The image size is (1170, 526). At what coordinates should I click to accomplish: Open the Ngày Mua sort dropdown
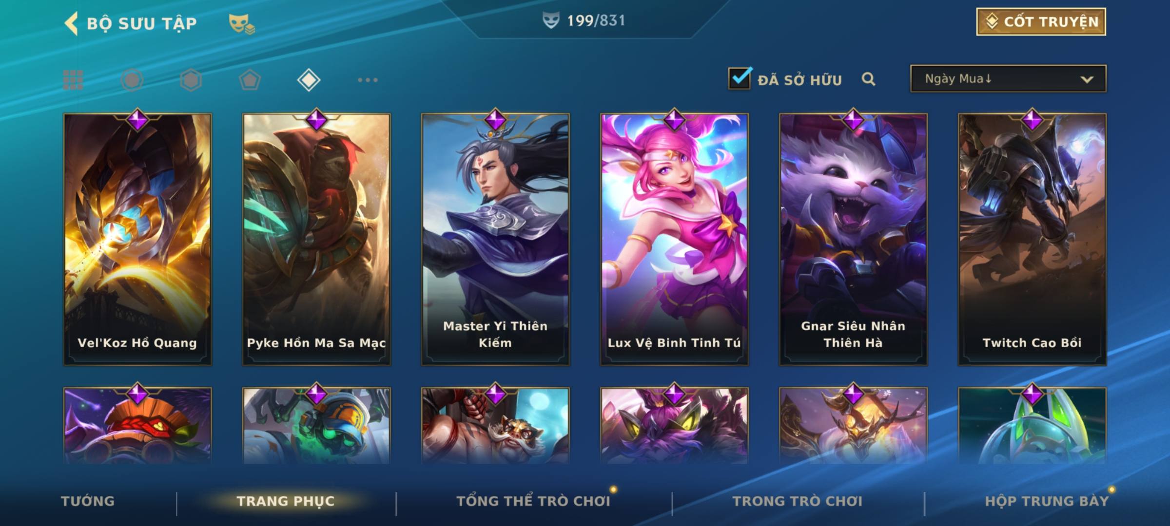(x=1008, y=78)
